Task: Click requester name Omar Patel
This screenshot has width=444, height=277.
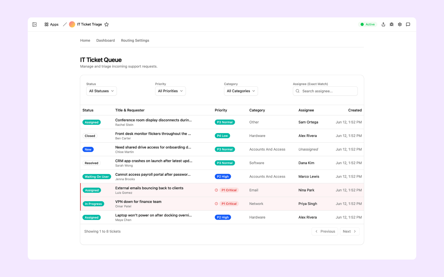Action: click(x=123, y=206)
